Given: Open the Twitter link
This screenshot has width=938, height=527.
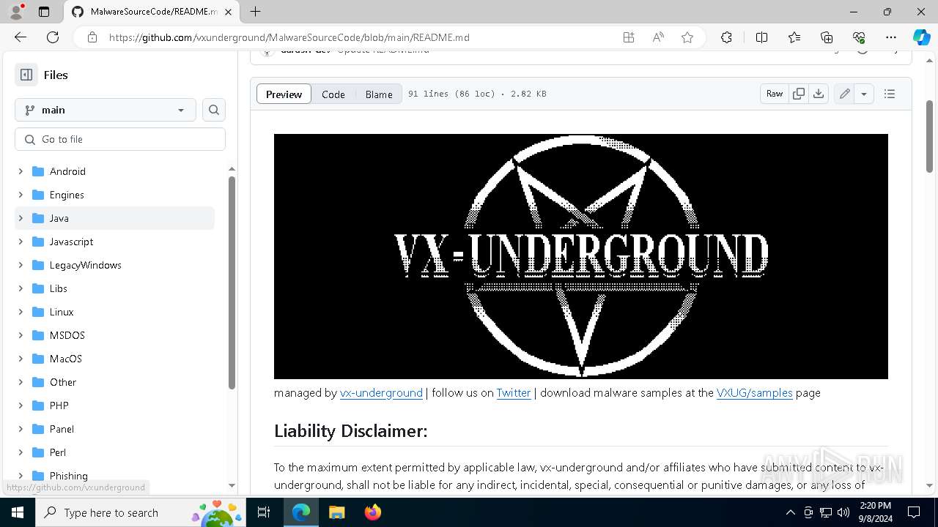Looking at the screenshot, I should click(514, 392).
